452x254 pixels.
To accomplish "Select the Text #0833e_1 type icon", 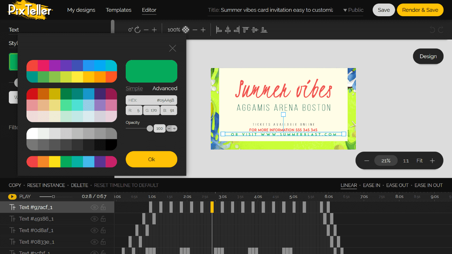I will [x=13, y=242].
